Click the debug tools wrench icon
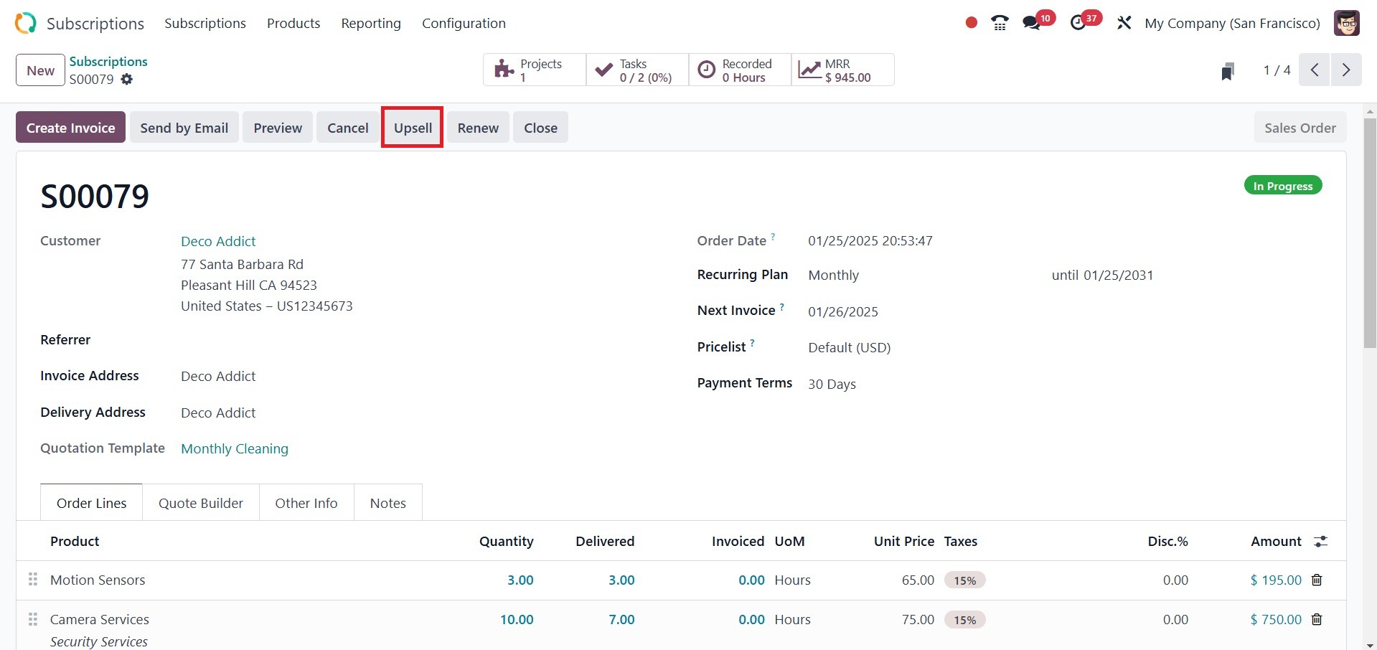This screenshot has height=650, width=1377. [1124, 23]
